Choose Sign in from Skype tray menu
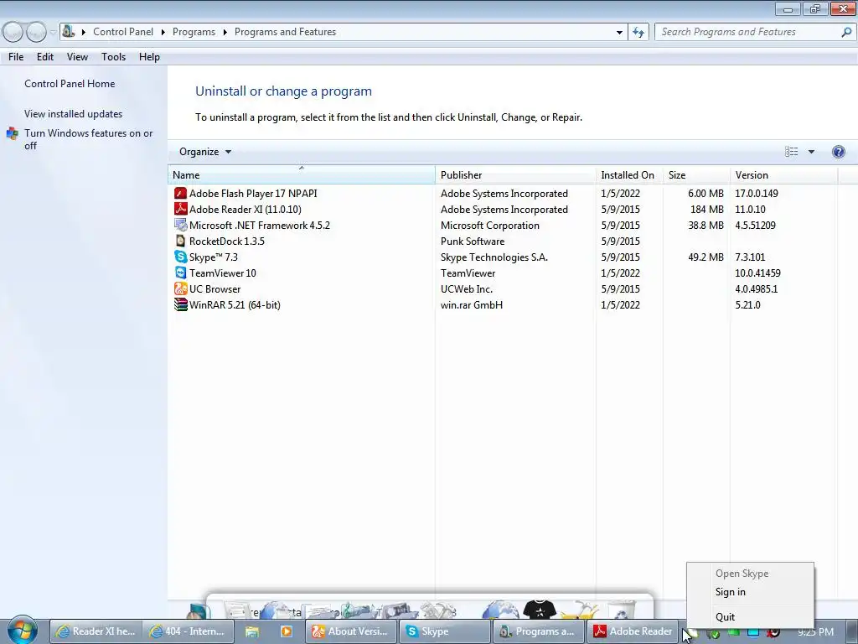 [x=750, y=592]
